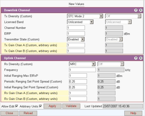145x116 pixels.
Task: Focus the Channel Number input field
Action: 76,28
